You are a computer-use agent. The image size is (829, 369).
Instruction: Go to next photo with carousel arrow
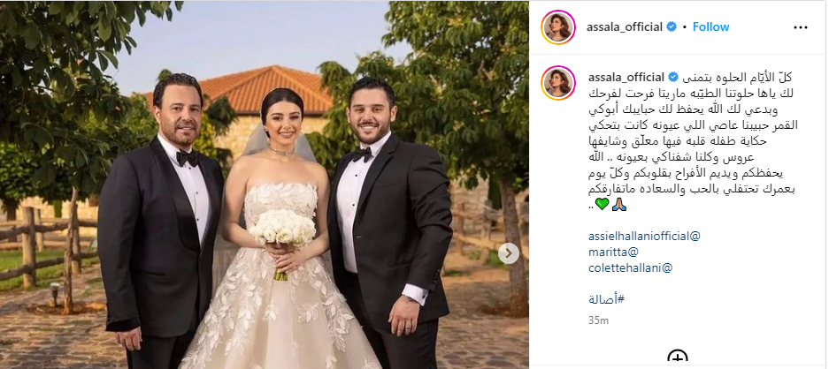coord(508,253)
